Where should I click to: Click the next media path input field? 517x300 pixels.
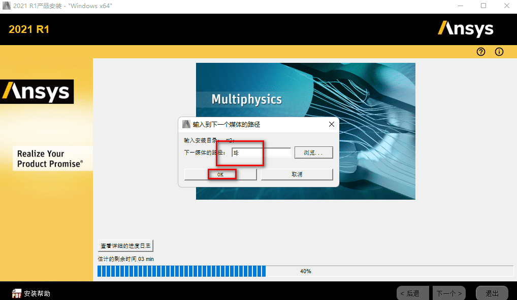pos(261,153)
